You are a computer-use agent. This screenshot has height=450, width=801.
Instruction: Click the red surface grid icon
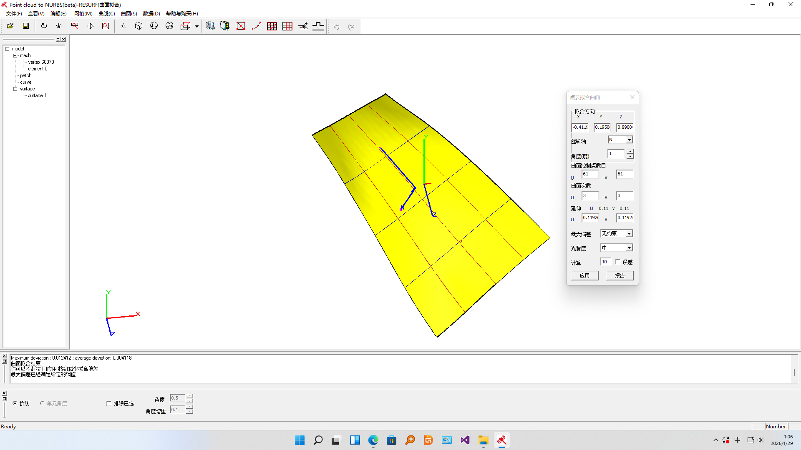[272, 26]
